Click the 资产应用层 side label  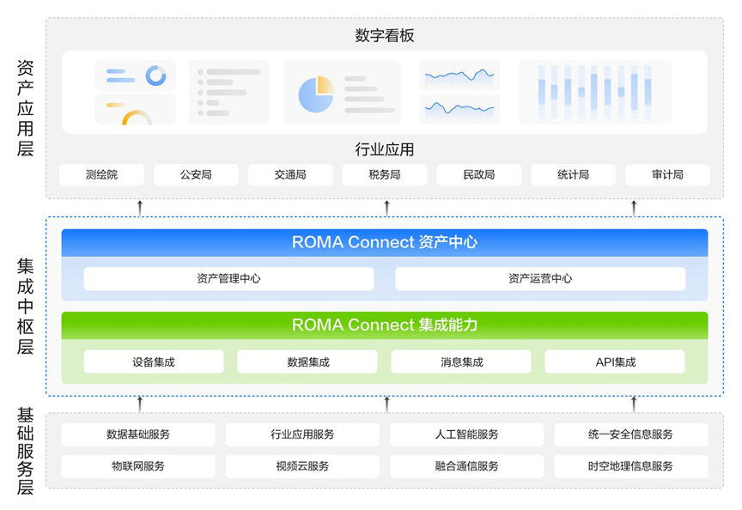pyautogui.click(x=26, y=108)
